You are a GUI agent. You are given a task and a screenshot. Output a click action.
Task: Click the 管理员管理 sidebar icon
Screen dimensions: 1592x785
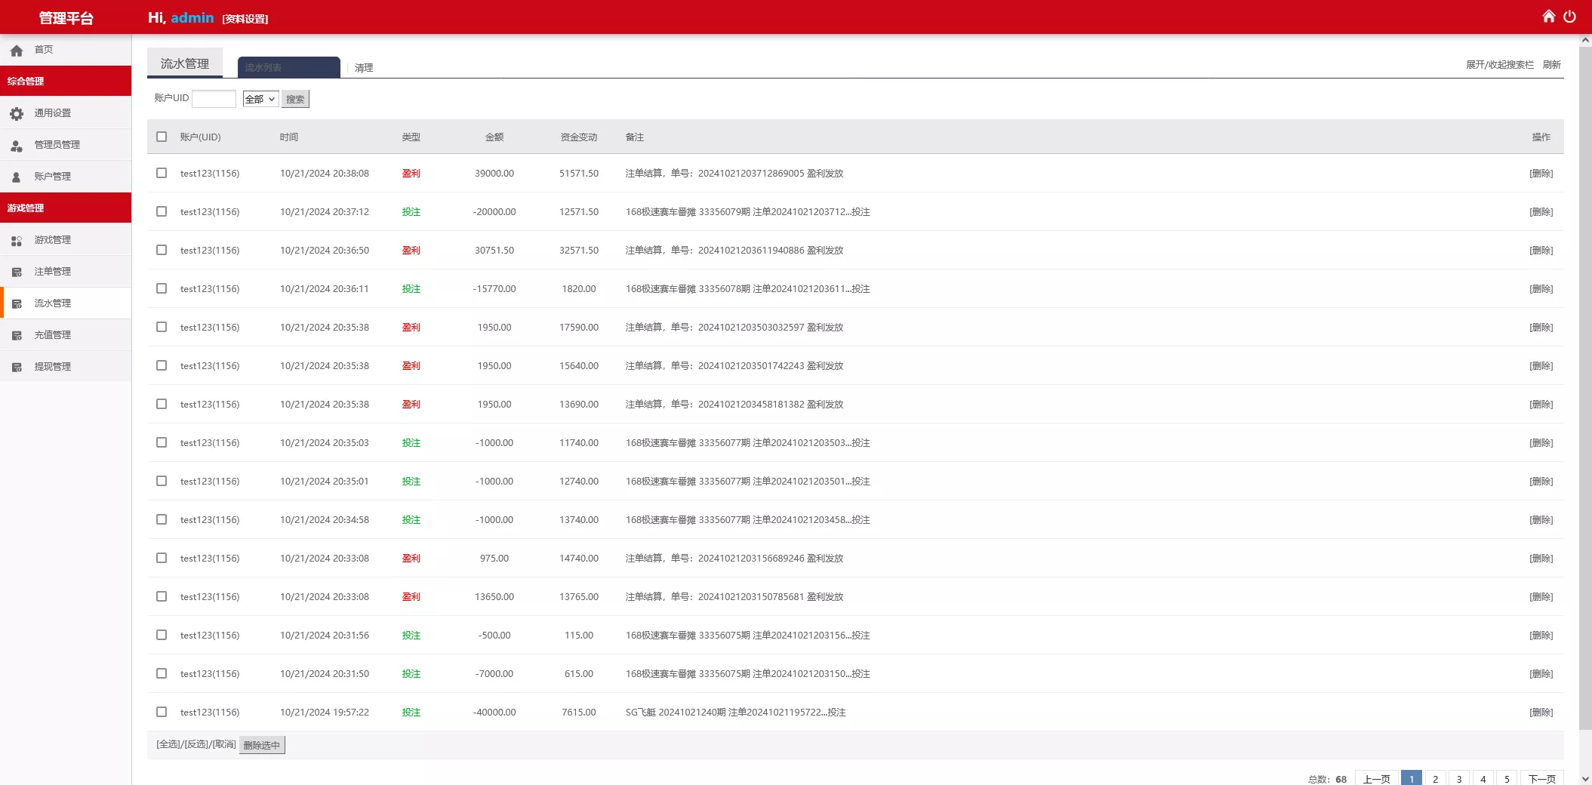point(17,146)
